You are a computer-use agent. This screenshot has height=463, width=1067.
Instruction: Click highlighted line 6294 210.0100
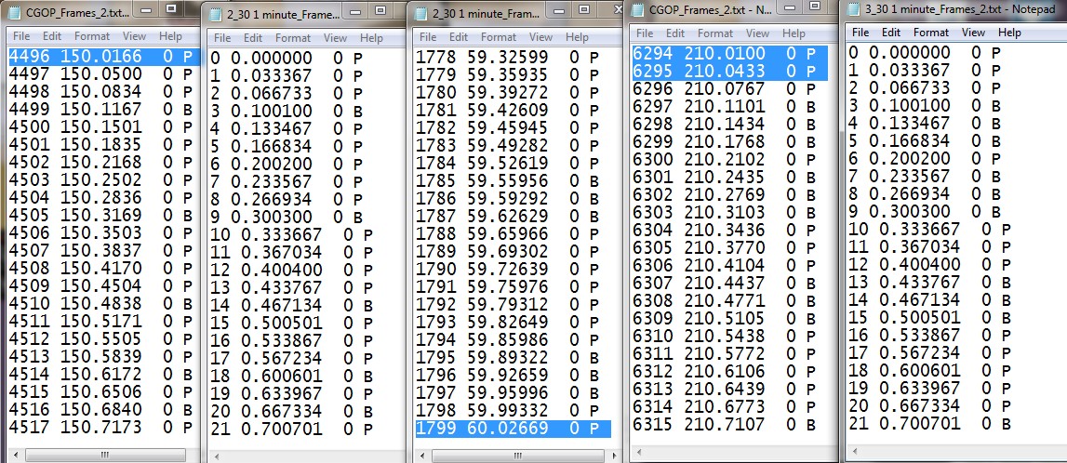(x=730, y=54)
